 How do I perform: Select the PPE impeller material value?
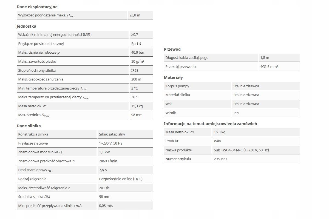pos(237,113)
